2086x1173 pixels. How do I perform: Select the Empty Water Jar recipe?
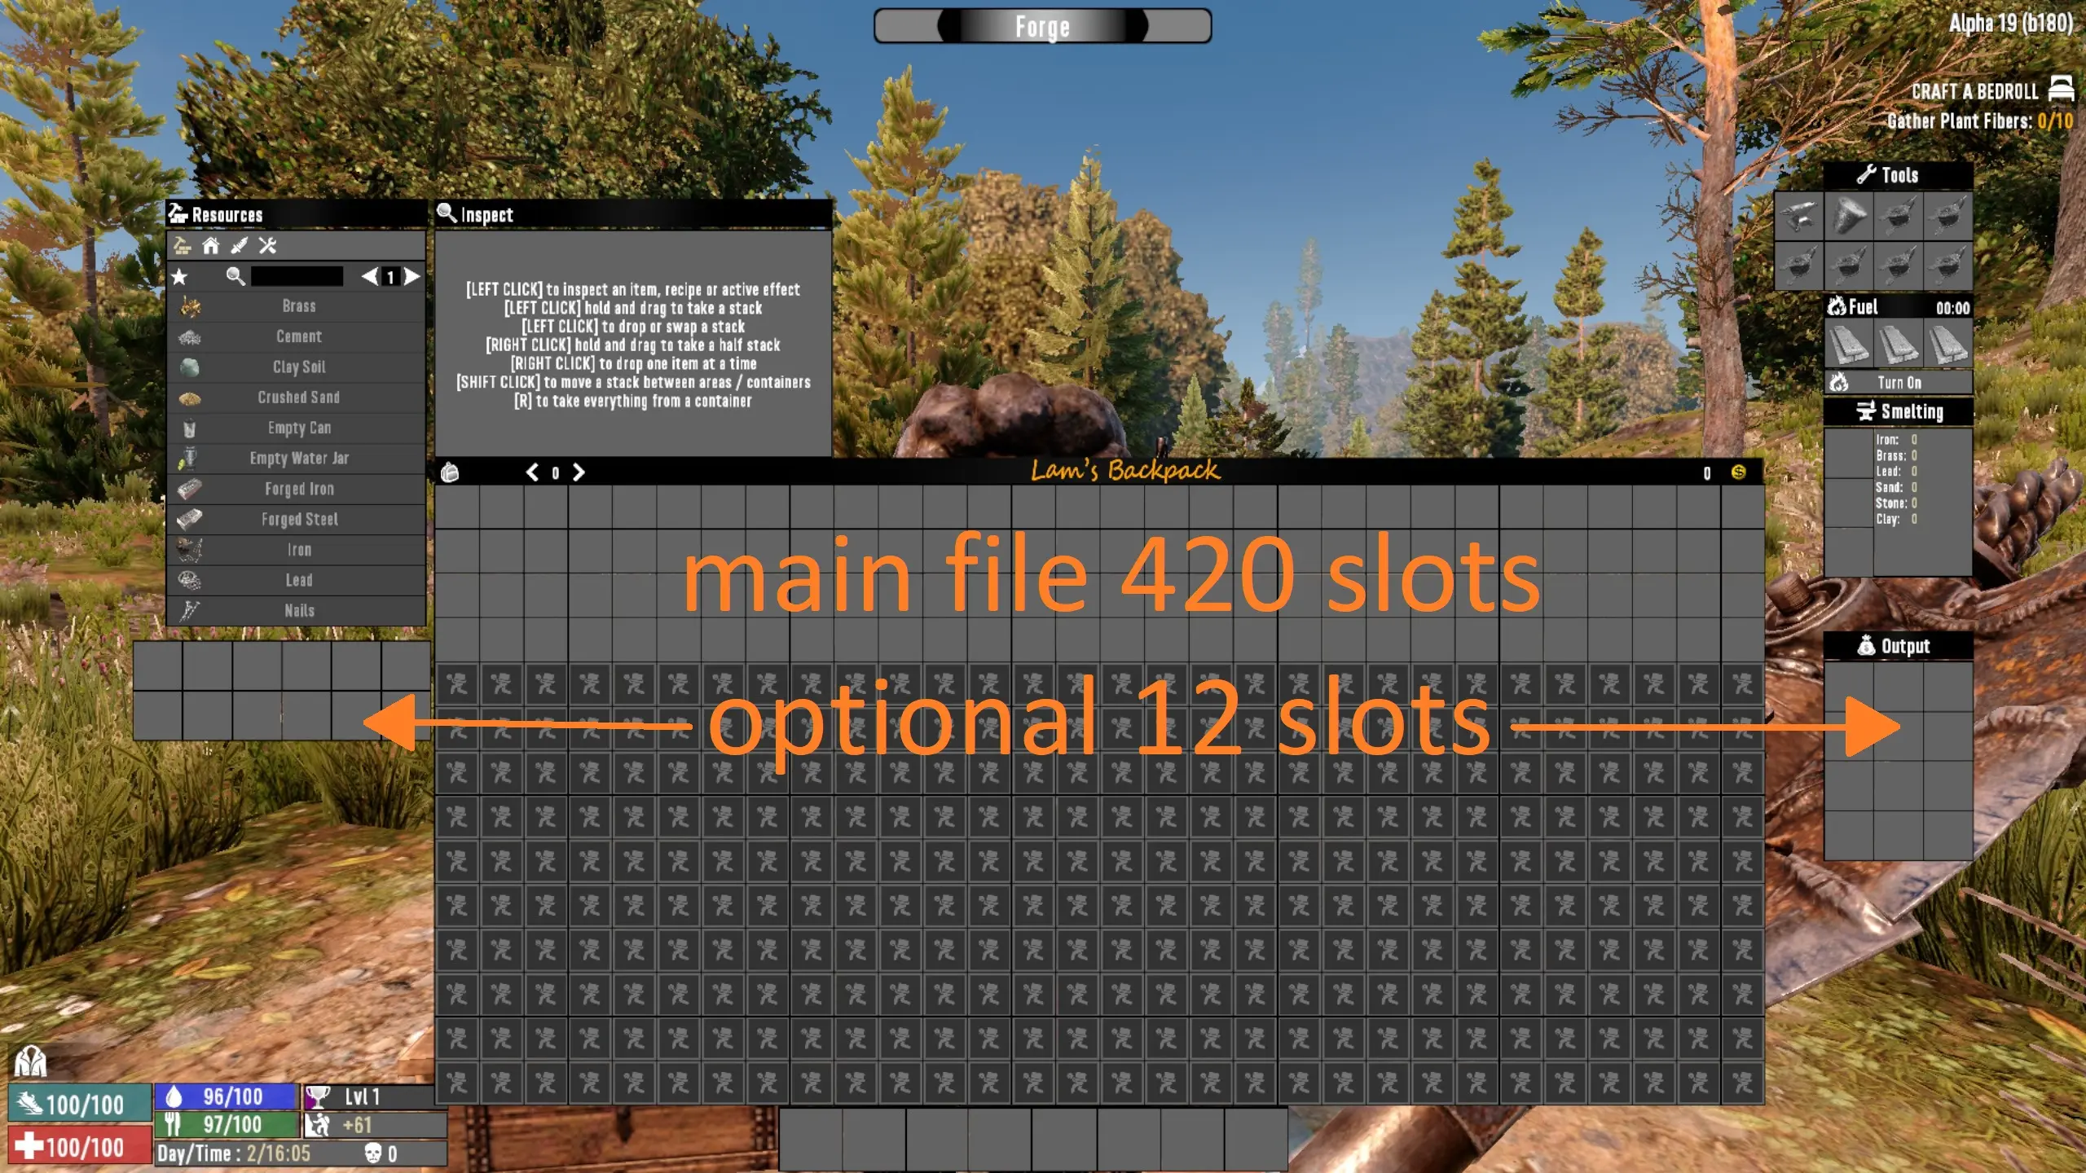tap(297, 458)
